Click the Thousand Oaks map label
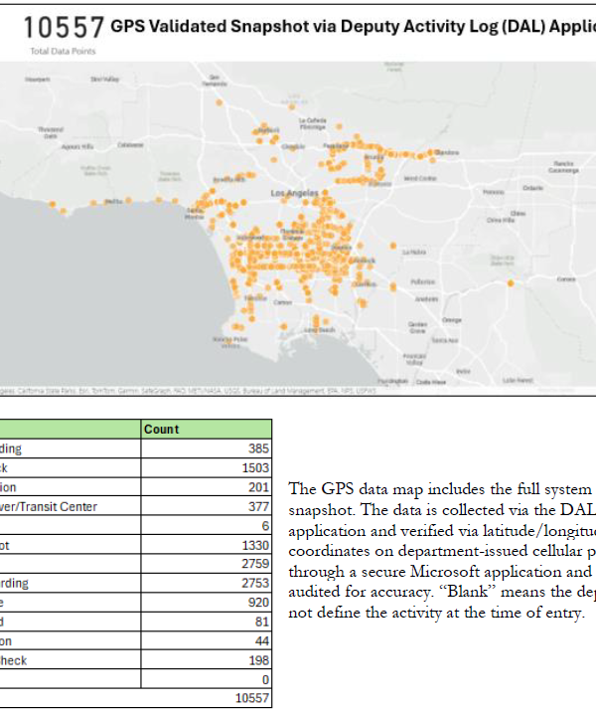596x713 pixels. [50, 130]
